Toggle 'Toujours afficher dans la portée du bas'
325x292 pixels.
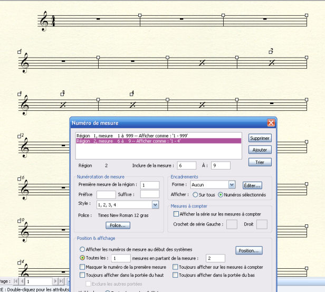[x=175, y=275]
